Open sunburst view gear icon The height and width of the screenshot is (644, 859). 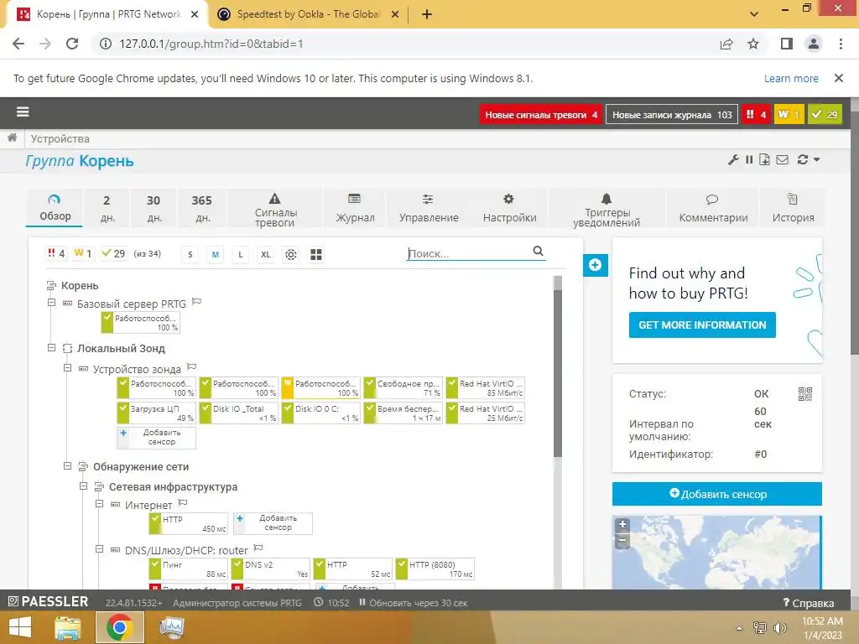[291, 255]
